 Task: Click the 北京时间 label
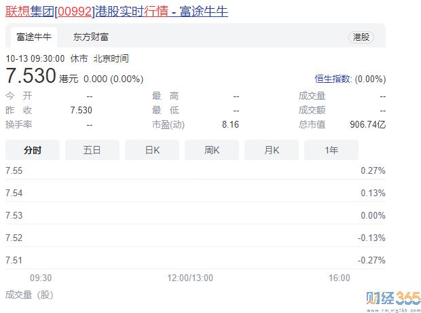click(x=111, y=58)
